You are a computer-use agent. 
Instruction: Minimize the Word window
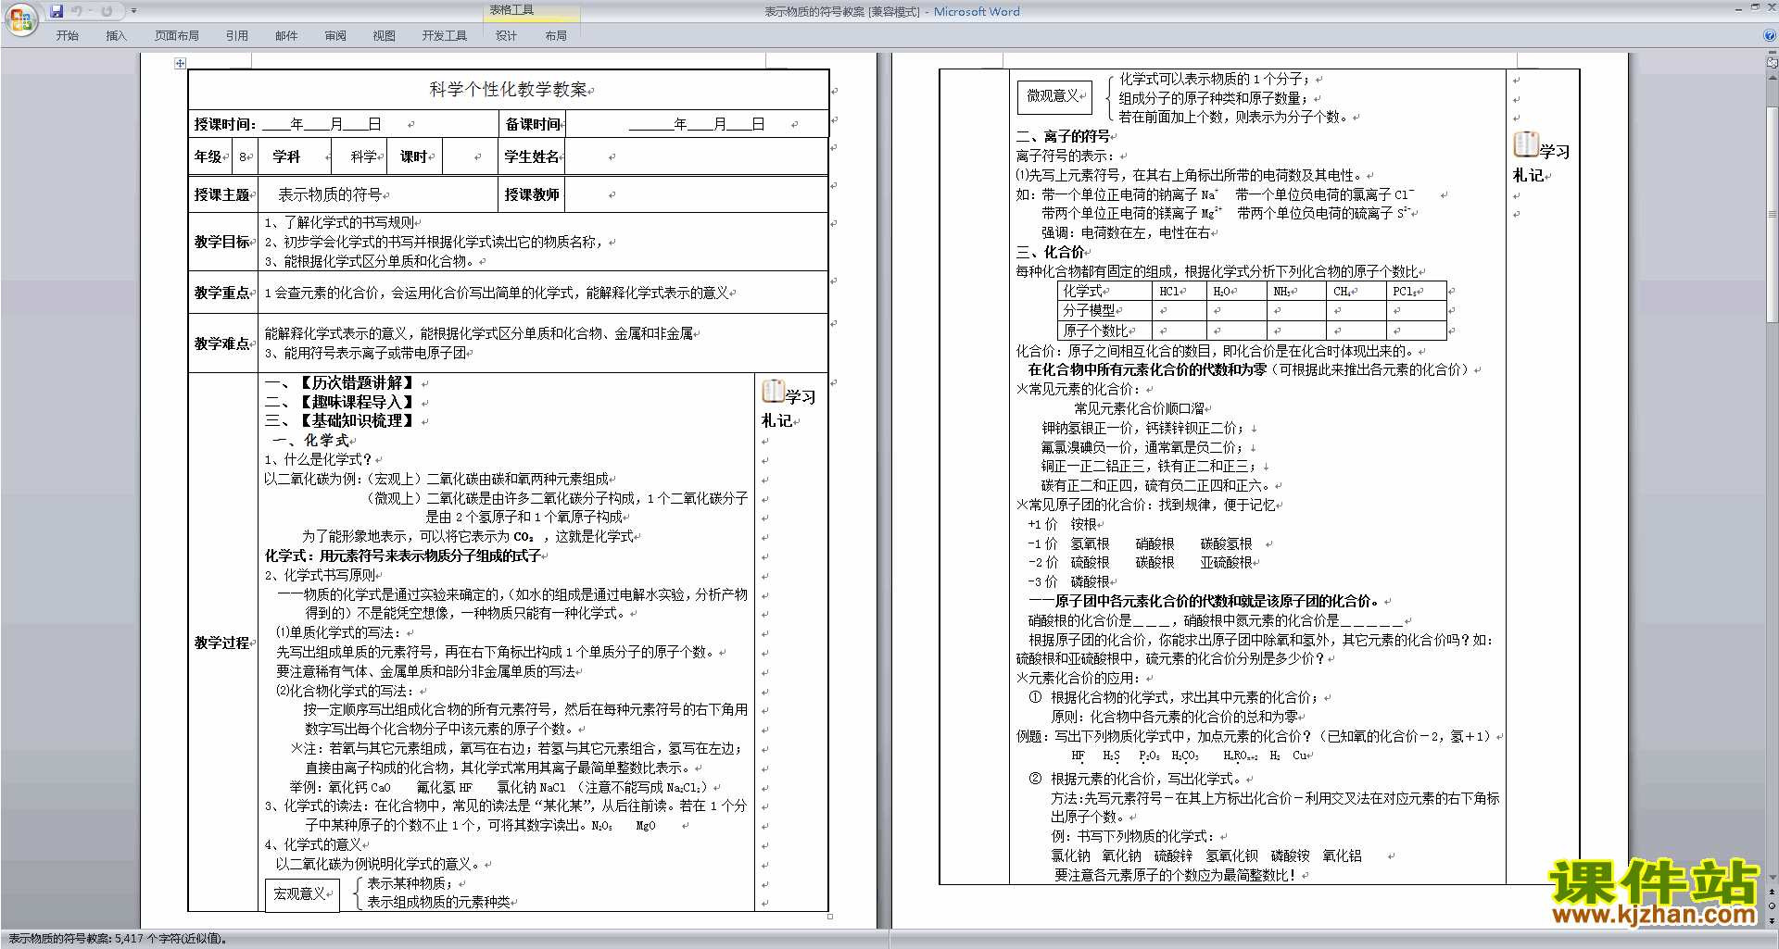pos(1738,8)
